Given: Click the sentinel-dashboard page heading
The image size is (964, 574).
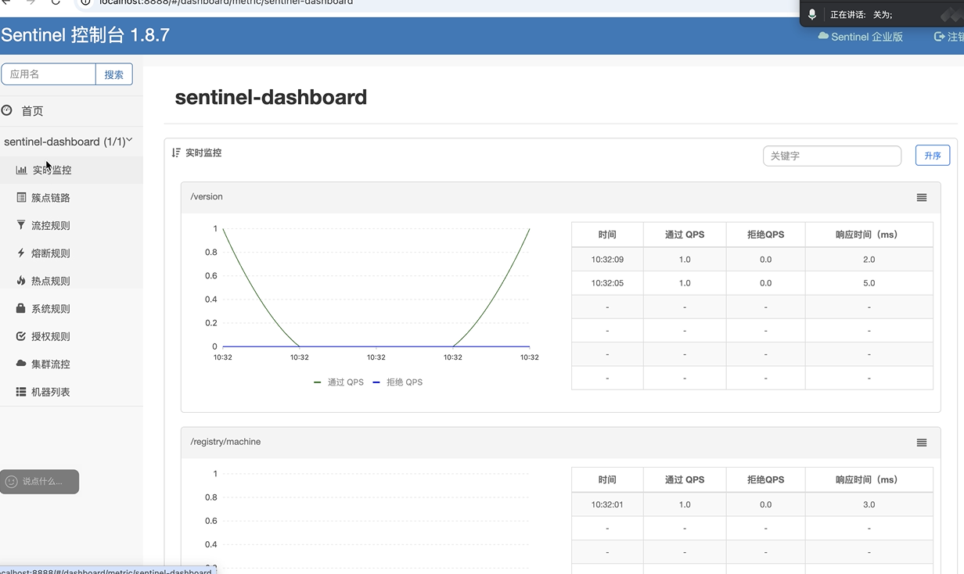Looking at the screenshot, I should 271,97.
